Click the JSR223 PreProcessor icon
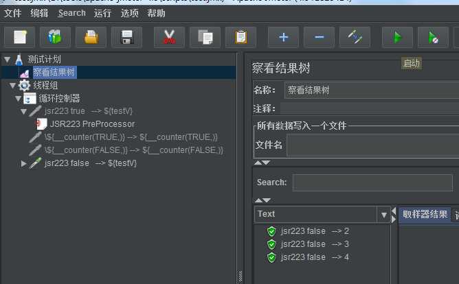 [x=41, y=124]
